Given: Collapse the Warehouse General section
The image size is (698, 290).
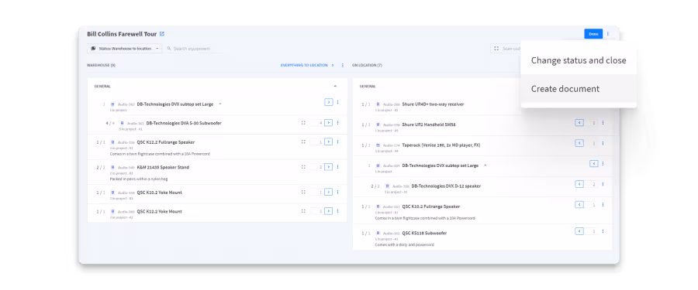Looking at the screenshot, I should pos(335,86).
